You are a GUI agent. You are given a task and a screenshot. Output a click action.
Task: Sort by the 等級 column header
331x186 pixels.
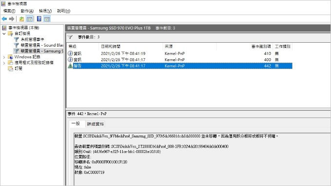pos(83,47)
